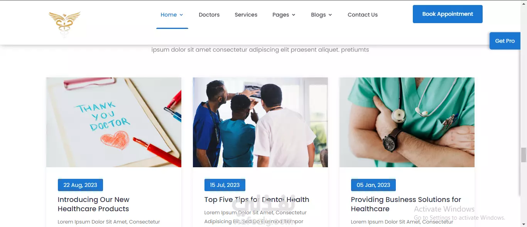Open the doctors viewing x-ray image
This screenshot has height=227, width=527.
click(260, 122)
